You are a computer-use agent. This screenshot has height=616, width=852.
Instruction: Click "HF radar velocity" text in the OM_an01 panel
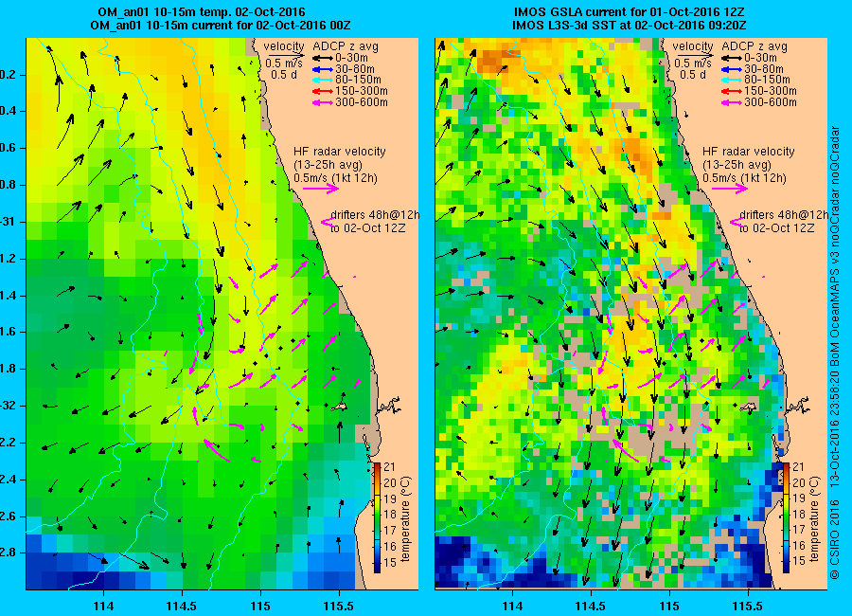340,152
